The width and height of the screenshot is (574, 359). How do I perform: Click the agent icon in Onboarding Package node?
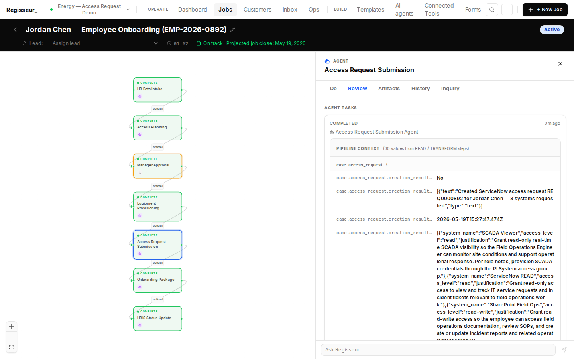(x=140, y=287)
